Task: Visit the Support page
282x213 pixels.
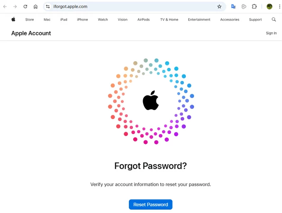Action: coord(255,19)
